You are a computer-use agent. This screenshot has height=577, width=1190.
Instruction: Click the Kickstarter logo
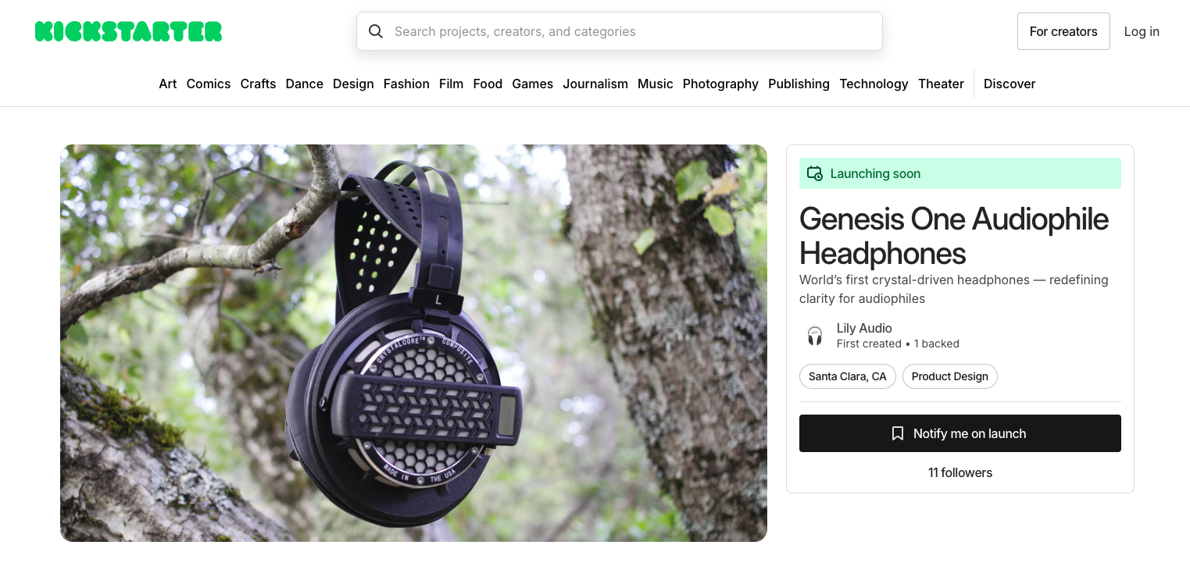click(128, 31)
